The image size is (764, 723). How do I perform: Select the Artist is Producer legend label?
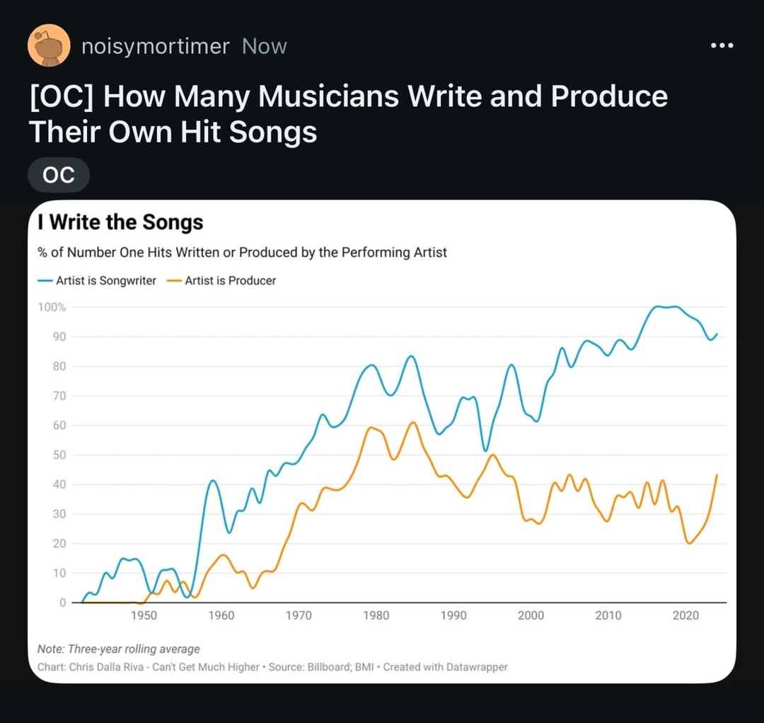pyautogui.click(x=230, y=280)
